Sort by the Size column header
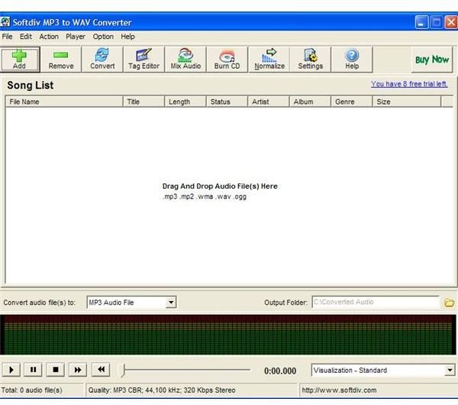The width and height of the screenshot is (458, 405). [x=407, y=102]
